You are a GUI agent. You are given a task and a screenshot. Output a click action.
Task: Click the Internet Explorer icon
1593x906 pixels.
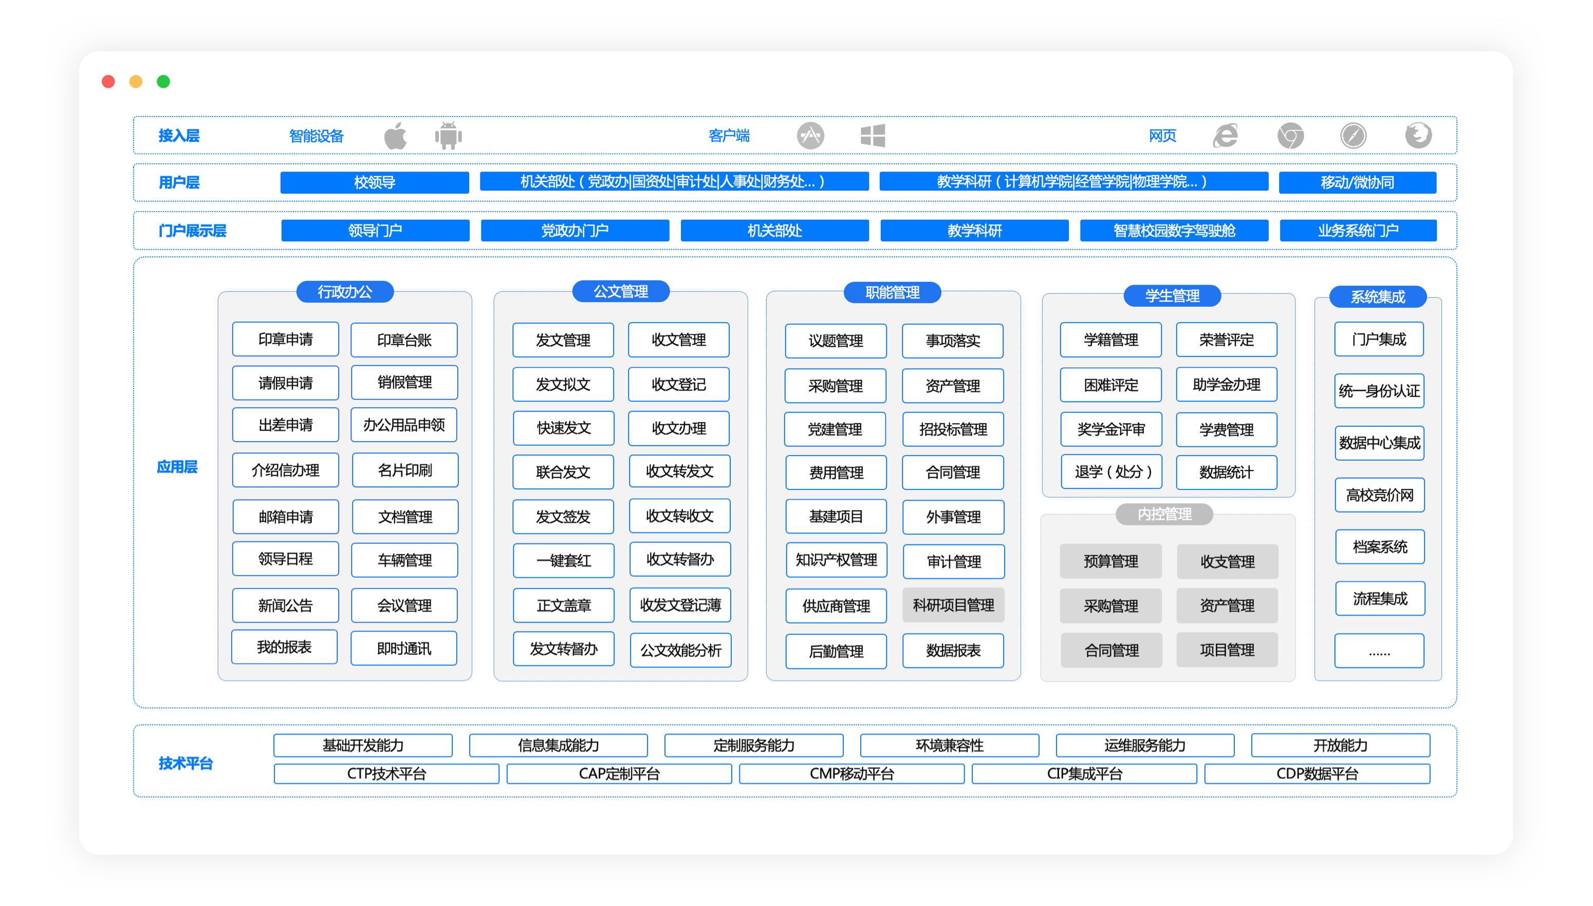(x=1225, y=136)
